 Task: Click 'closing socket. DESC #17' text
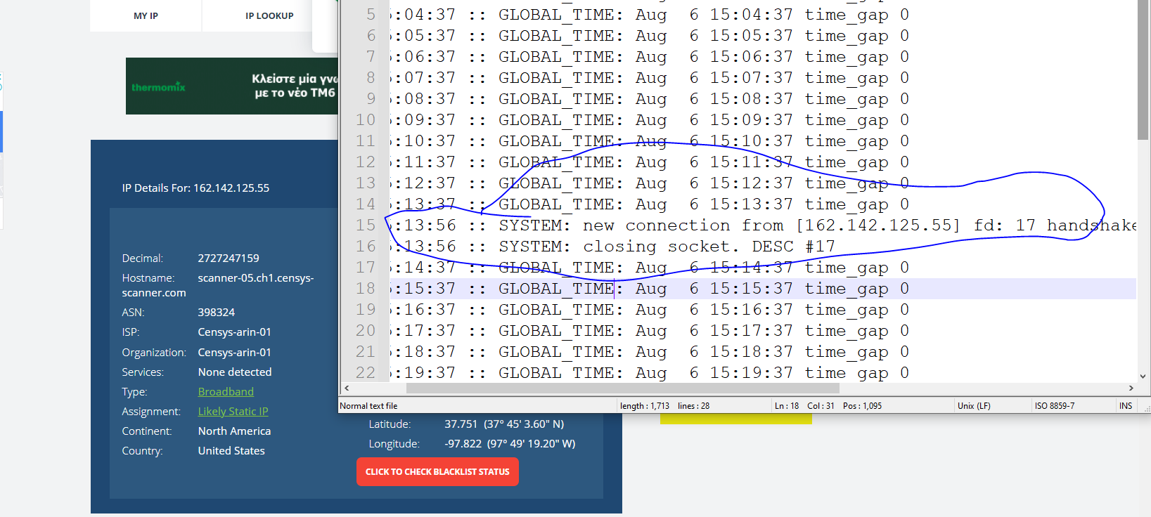[x=709, y=247]
